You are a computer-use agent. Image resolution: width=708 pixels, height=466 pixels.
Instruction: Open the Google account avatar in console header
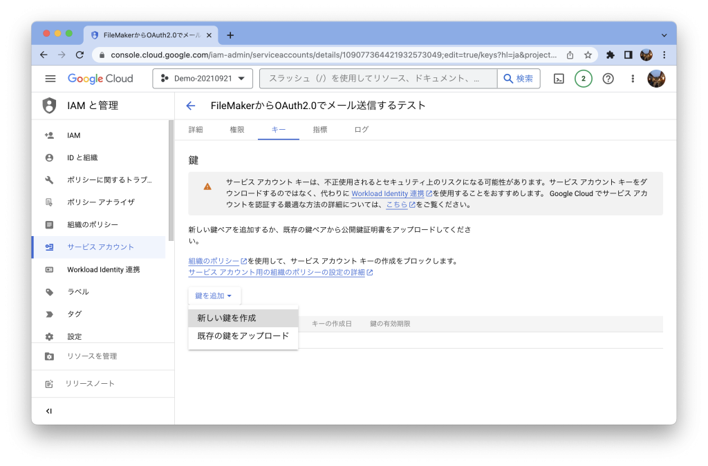pyautogui.click(x=656, y=79)
